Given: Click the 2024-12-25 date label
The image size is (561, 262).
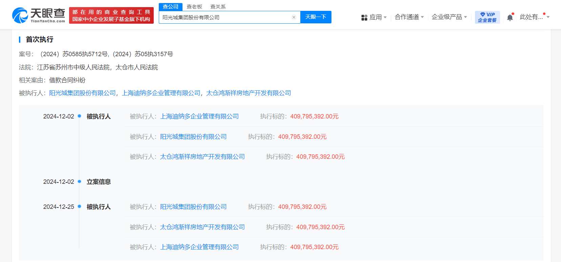Looking at the screenshot, I should click(59, 207).
